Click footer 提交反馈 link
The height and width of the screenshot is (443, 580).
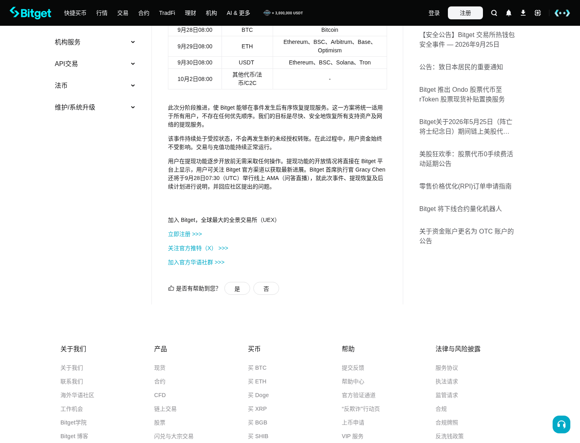[353, 368]
